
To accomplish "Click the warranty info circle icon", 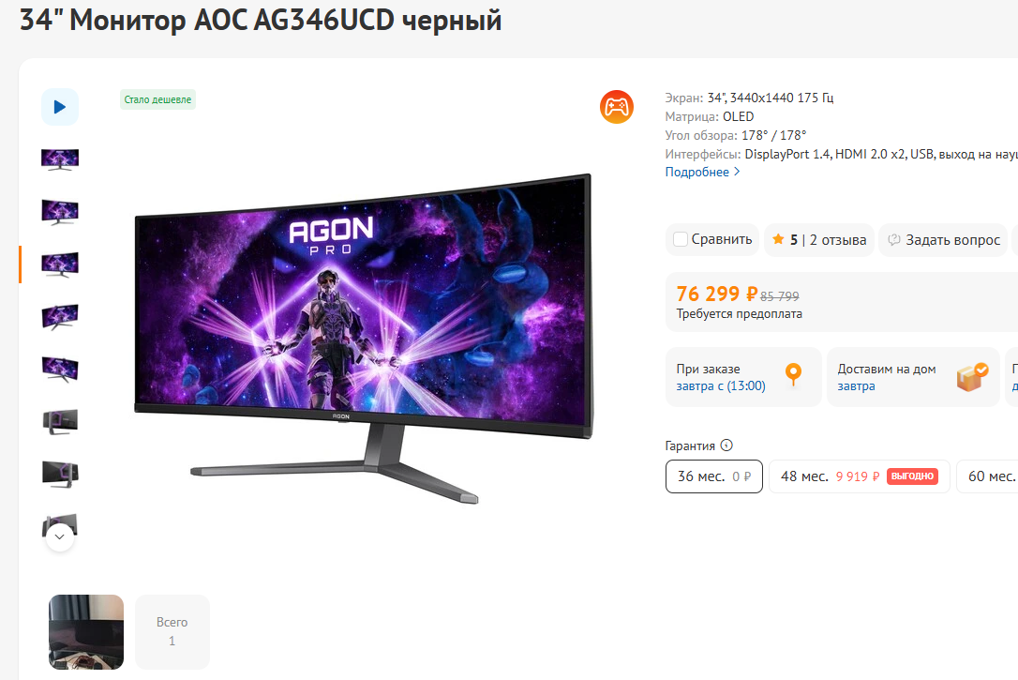I will (x=726, y=446).
